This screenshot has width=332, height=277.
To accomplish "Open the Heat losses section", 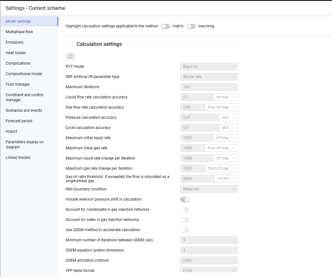I will coord(29,53).
